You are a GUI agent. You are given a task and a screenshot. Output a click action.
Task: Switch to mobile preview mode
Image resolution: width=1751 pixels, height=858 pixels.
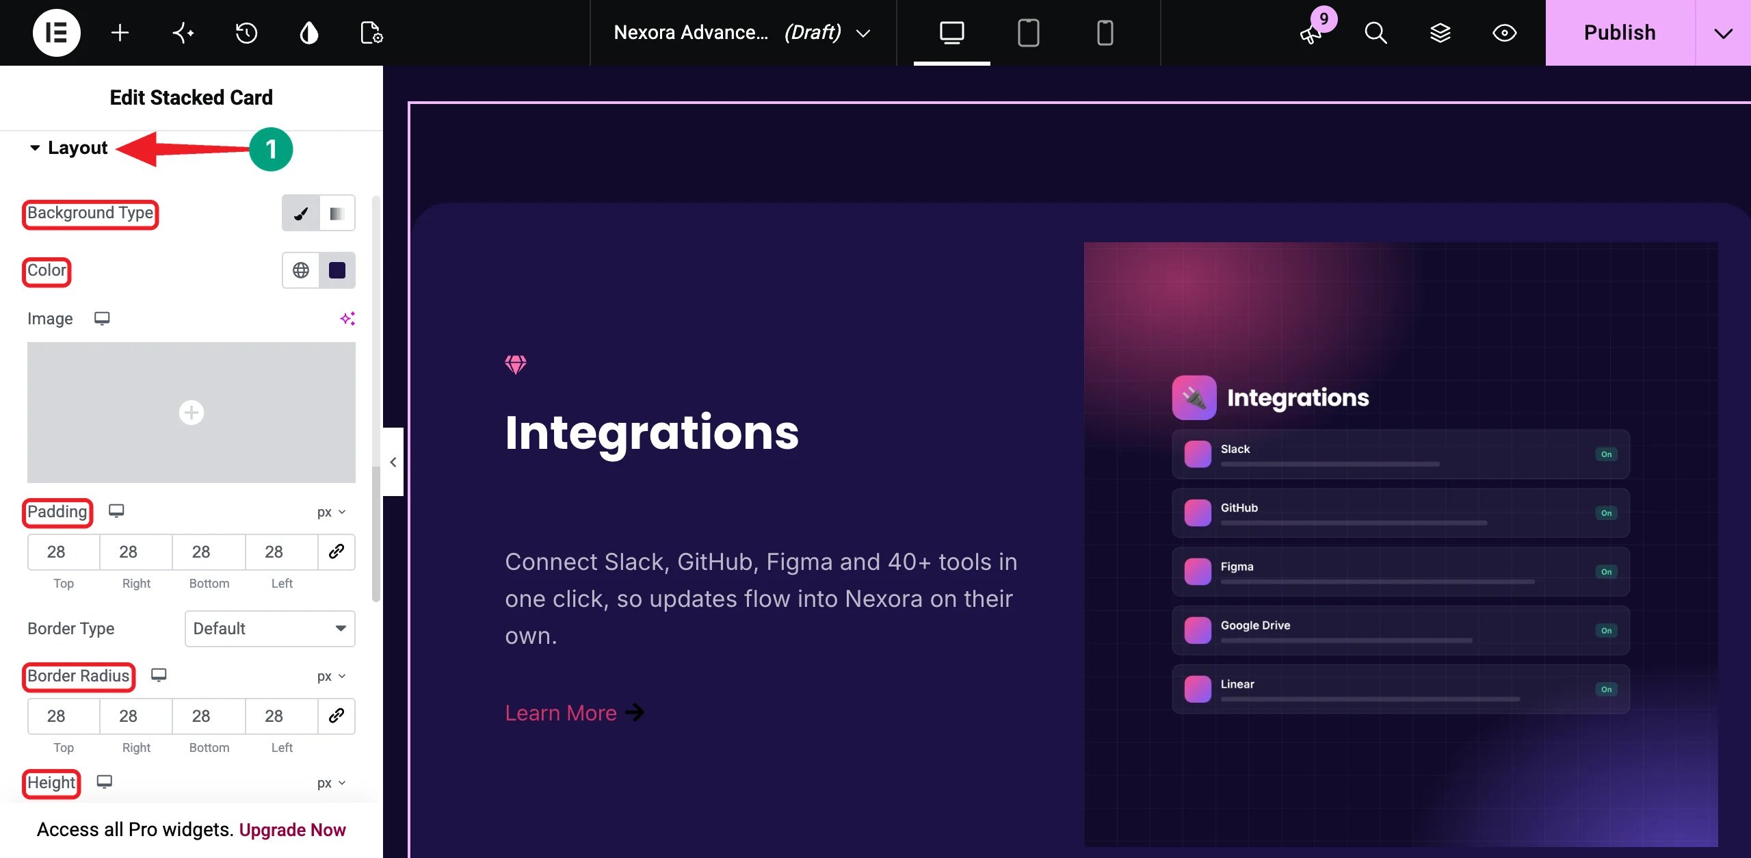[1105, 32]
